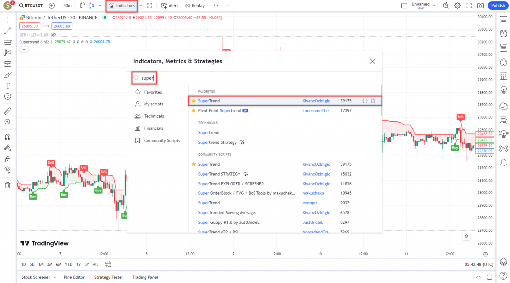The image size is (510, 283).
Task: Select the ruler measure tool
Action: (8, 111)
